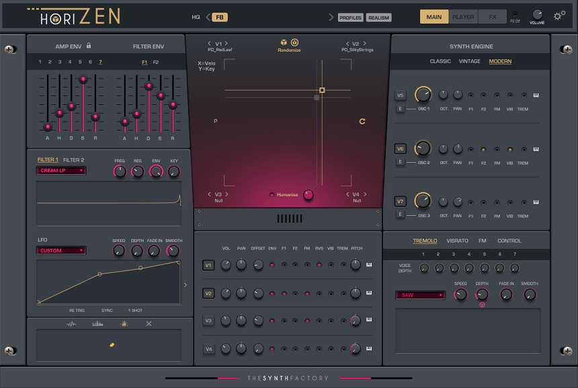
Task: Click the amp envelope lock icon
Action: [89, 45]
